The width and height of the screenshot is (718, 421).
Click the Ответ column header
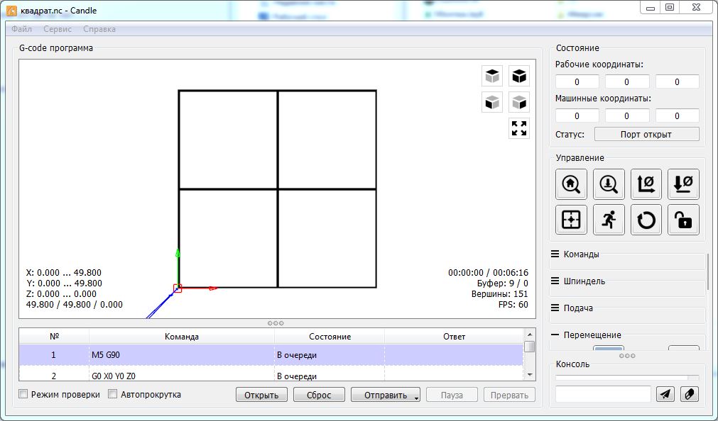[454, 337]
